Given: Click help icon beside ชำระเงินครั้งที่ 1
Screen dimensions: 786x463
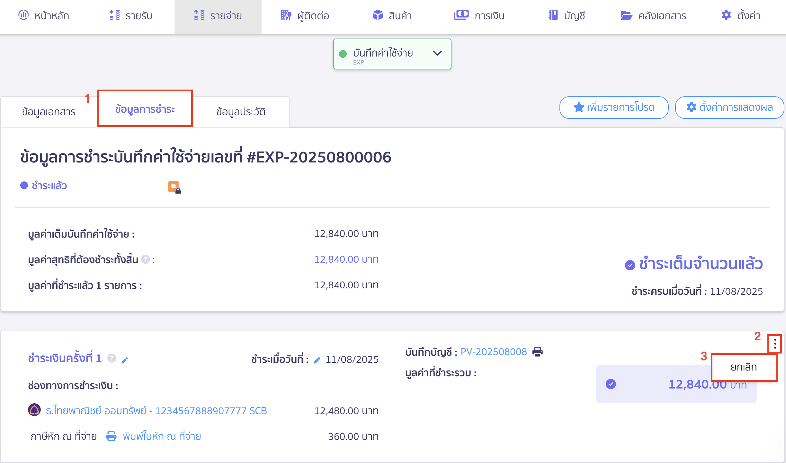Looking at the screenshot, I should [x=112, y=358].
